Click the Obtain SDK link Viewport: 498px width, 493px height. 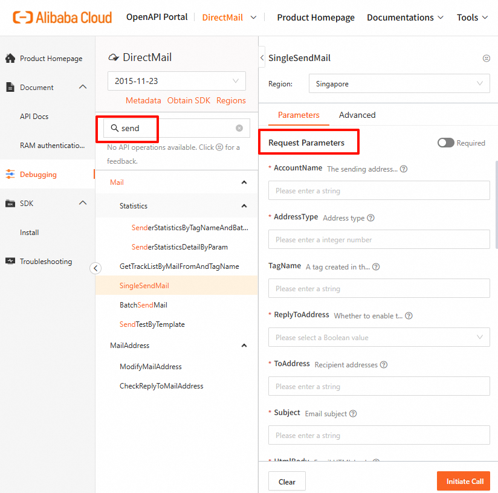189,101
